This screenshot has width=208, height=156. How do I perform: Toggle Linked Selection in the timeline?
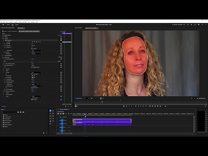63,114
